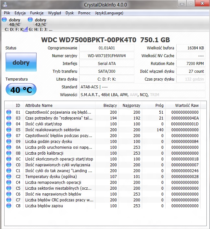
Task: Open the Edycja menu
Action: coord(20,13)
